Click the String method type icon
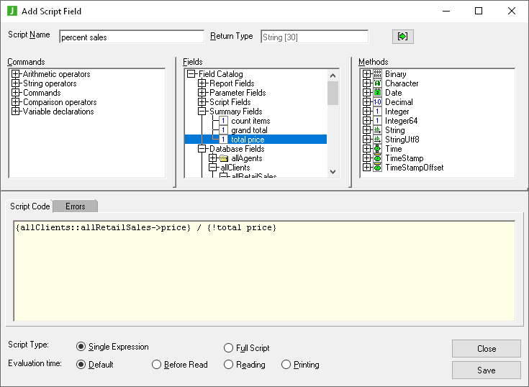The height and width of the screenshot is (387, 529). (377, 130)
